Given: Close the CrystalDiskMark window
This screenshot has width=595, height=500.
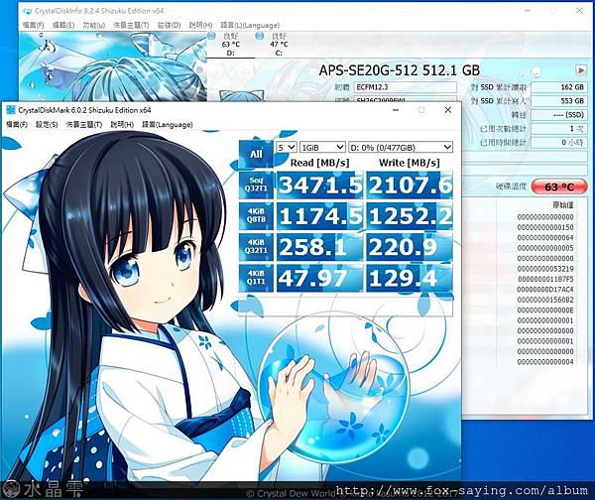Looking at the screenshot, I should 448,110.
